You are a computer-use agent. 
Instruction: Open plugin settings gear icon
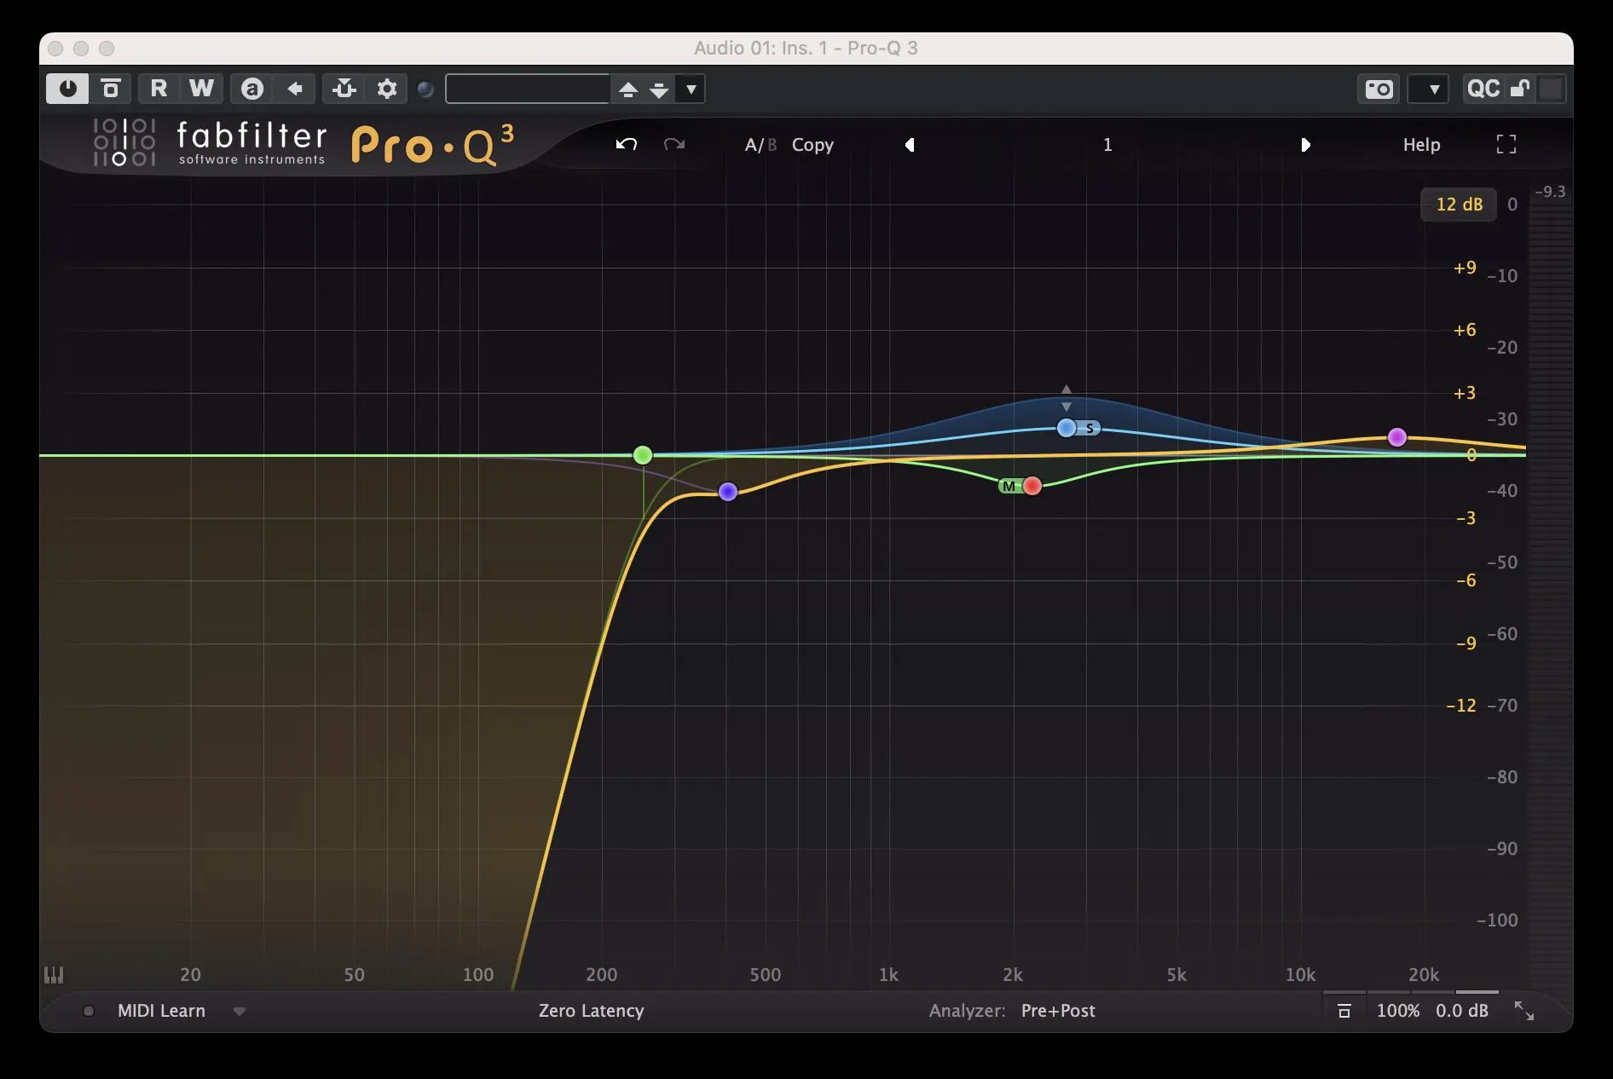(x=387, y=89)
